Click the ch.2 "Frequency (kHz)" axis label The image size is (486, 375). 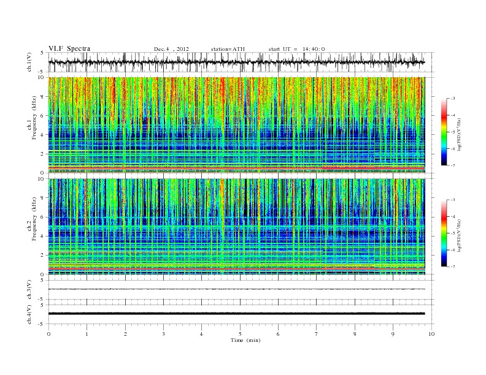[x=34, y=218]
